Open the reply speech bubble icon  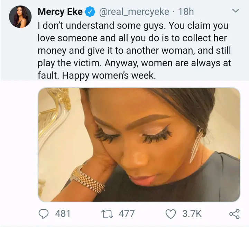click(x=44, y=213)
